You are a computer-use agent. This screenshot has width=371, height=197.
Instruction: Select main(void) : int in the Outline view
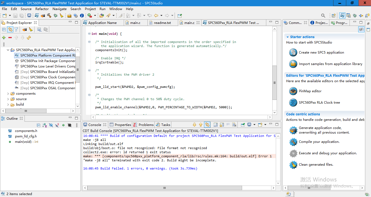pyautogui.click(x=27, y=141)
